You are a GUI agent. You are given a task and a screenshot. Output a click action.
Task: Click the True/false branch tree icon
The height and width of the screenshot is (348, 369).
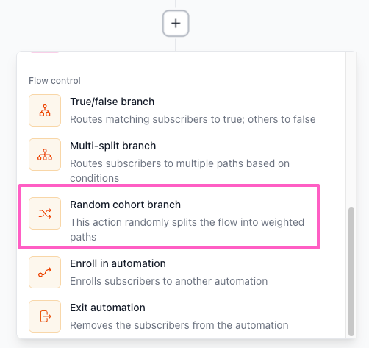click(45, 110)
